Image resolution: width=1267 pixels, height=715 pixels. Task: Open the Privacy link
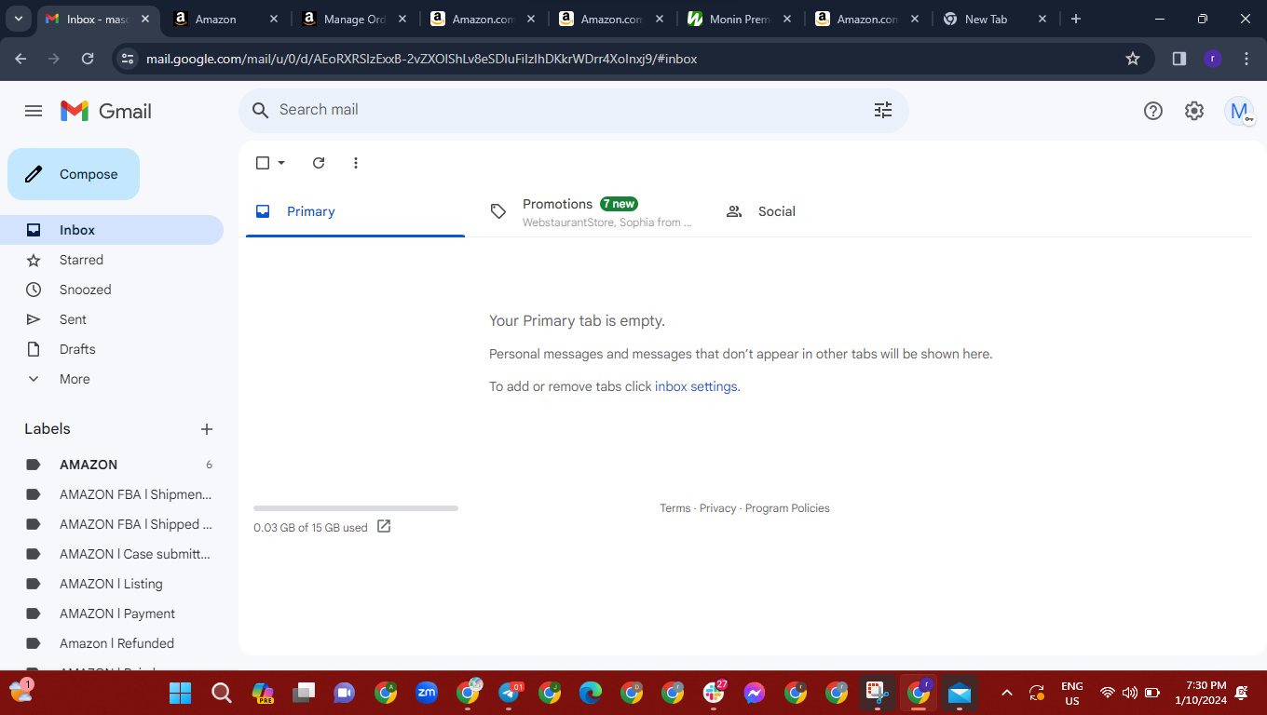click(717, 508)
